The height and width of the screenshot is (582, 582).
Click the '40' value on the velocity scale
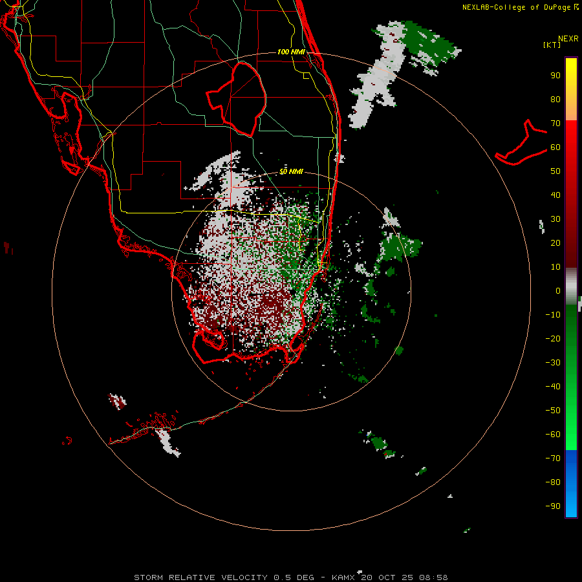point(555,195)
